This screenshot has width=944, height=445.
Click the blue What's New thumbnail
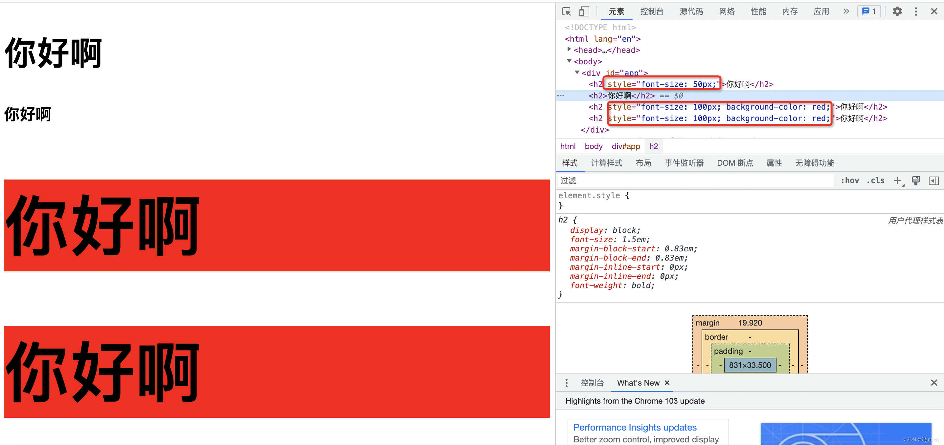coord(845,434)
